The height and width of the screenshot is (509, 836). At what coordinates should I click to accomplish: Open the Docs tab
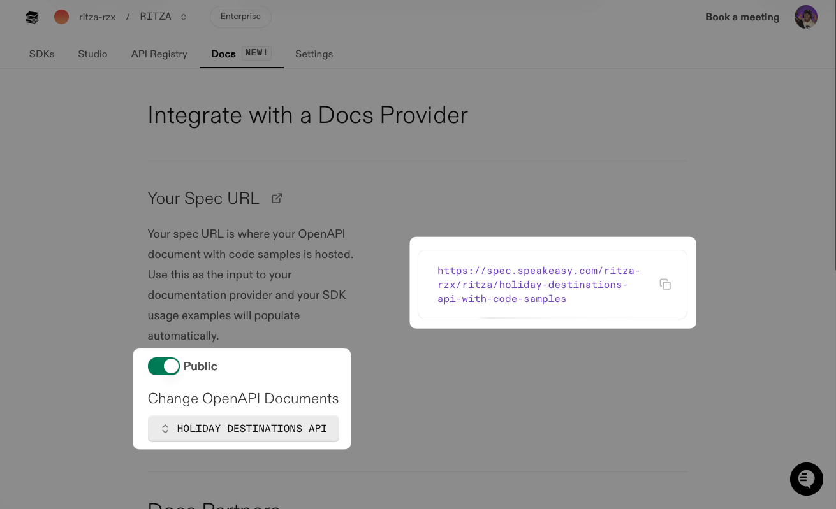coord(223,54)
